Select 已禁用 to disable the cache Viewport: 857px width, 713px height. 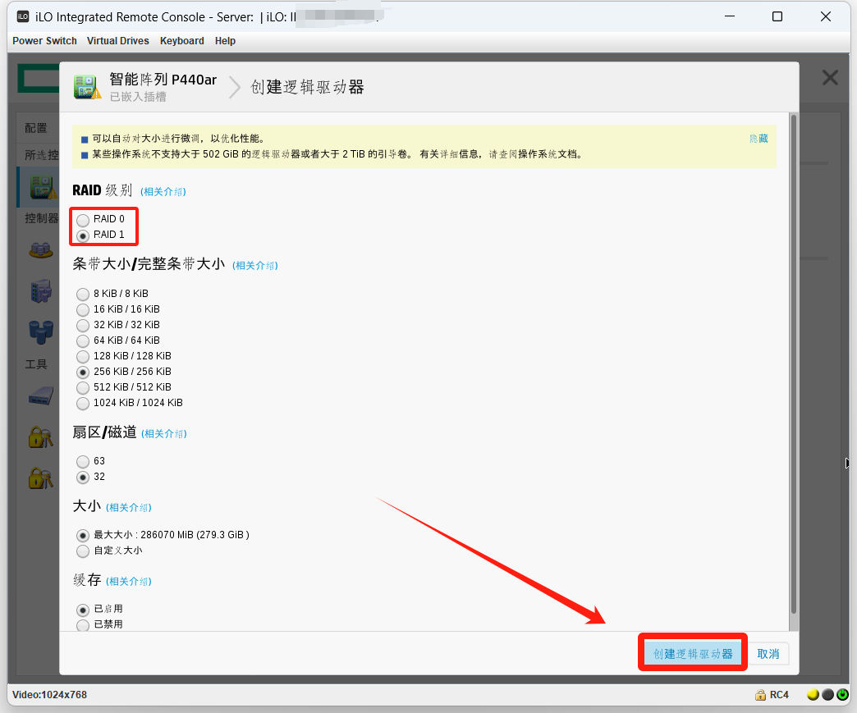tap(83, 625)
